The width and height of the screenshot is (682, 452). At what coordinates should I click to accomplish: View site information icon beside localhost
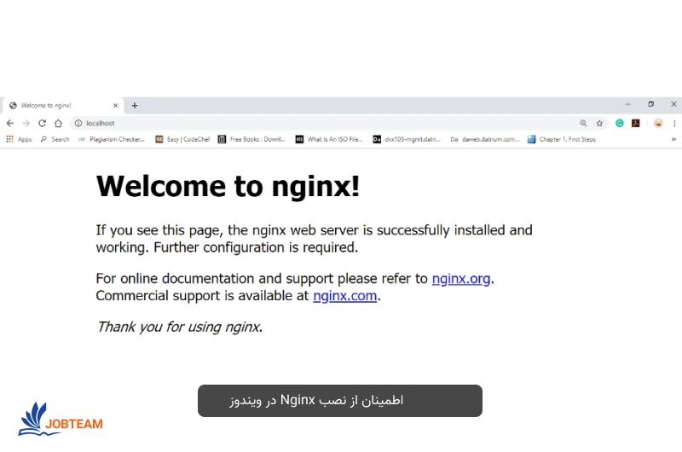click(78, 123)
